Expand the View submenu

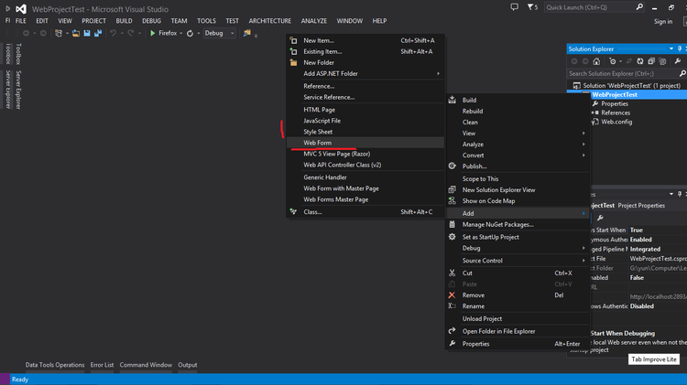coord(517,133)
